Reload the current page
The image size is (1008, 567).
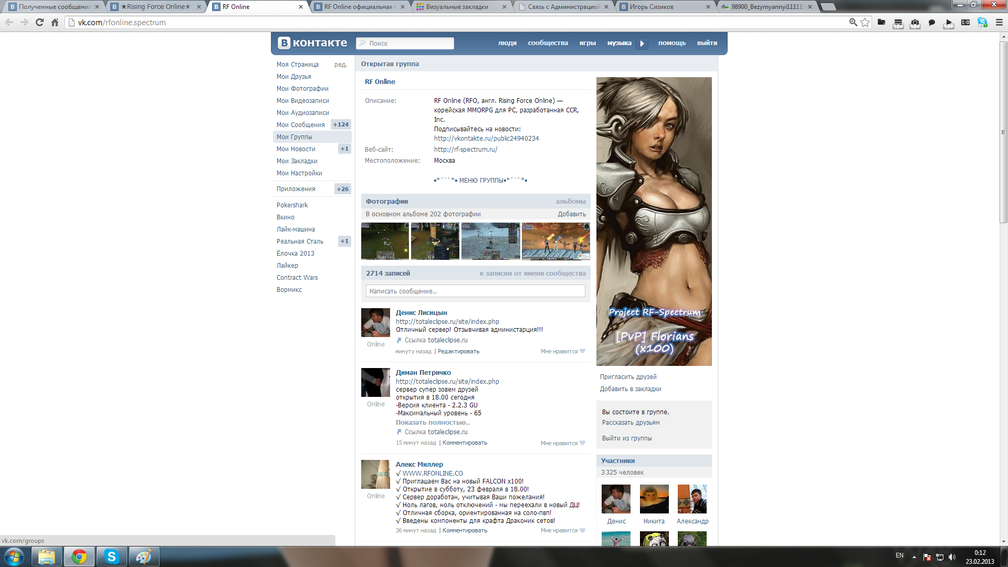pos(39,23)
